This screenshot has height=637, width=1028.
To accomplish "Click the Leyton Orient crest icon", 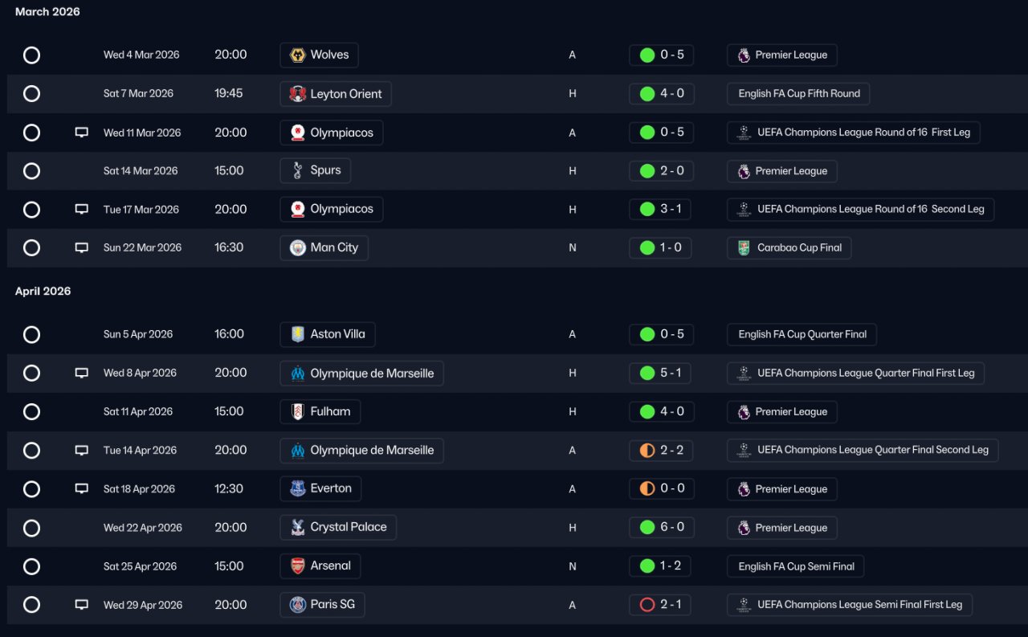I will click(298, 94).
